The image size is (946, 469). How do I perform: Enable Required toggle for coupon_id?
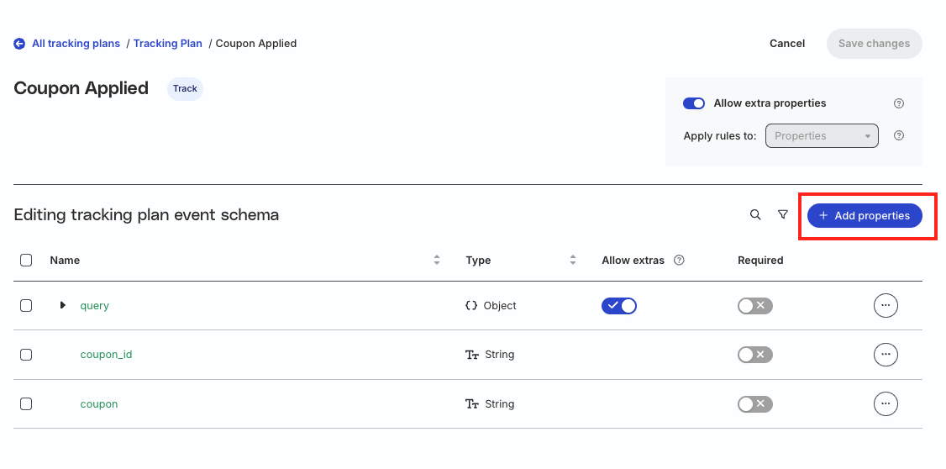(754, 355)
